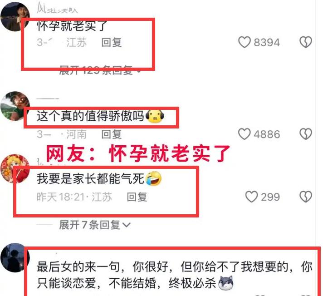Expand the replies under first comment

(x=100, y=70)
